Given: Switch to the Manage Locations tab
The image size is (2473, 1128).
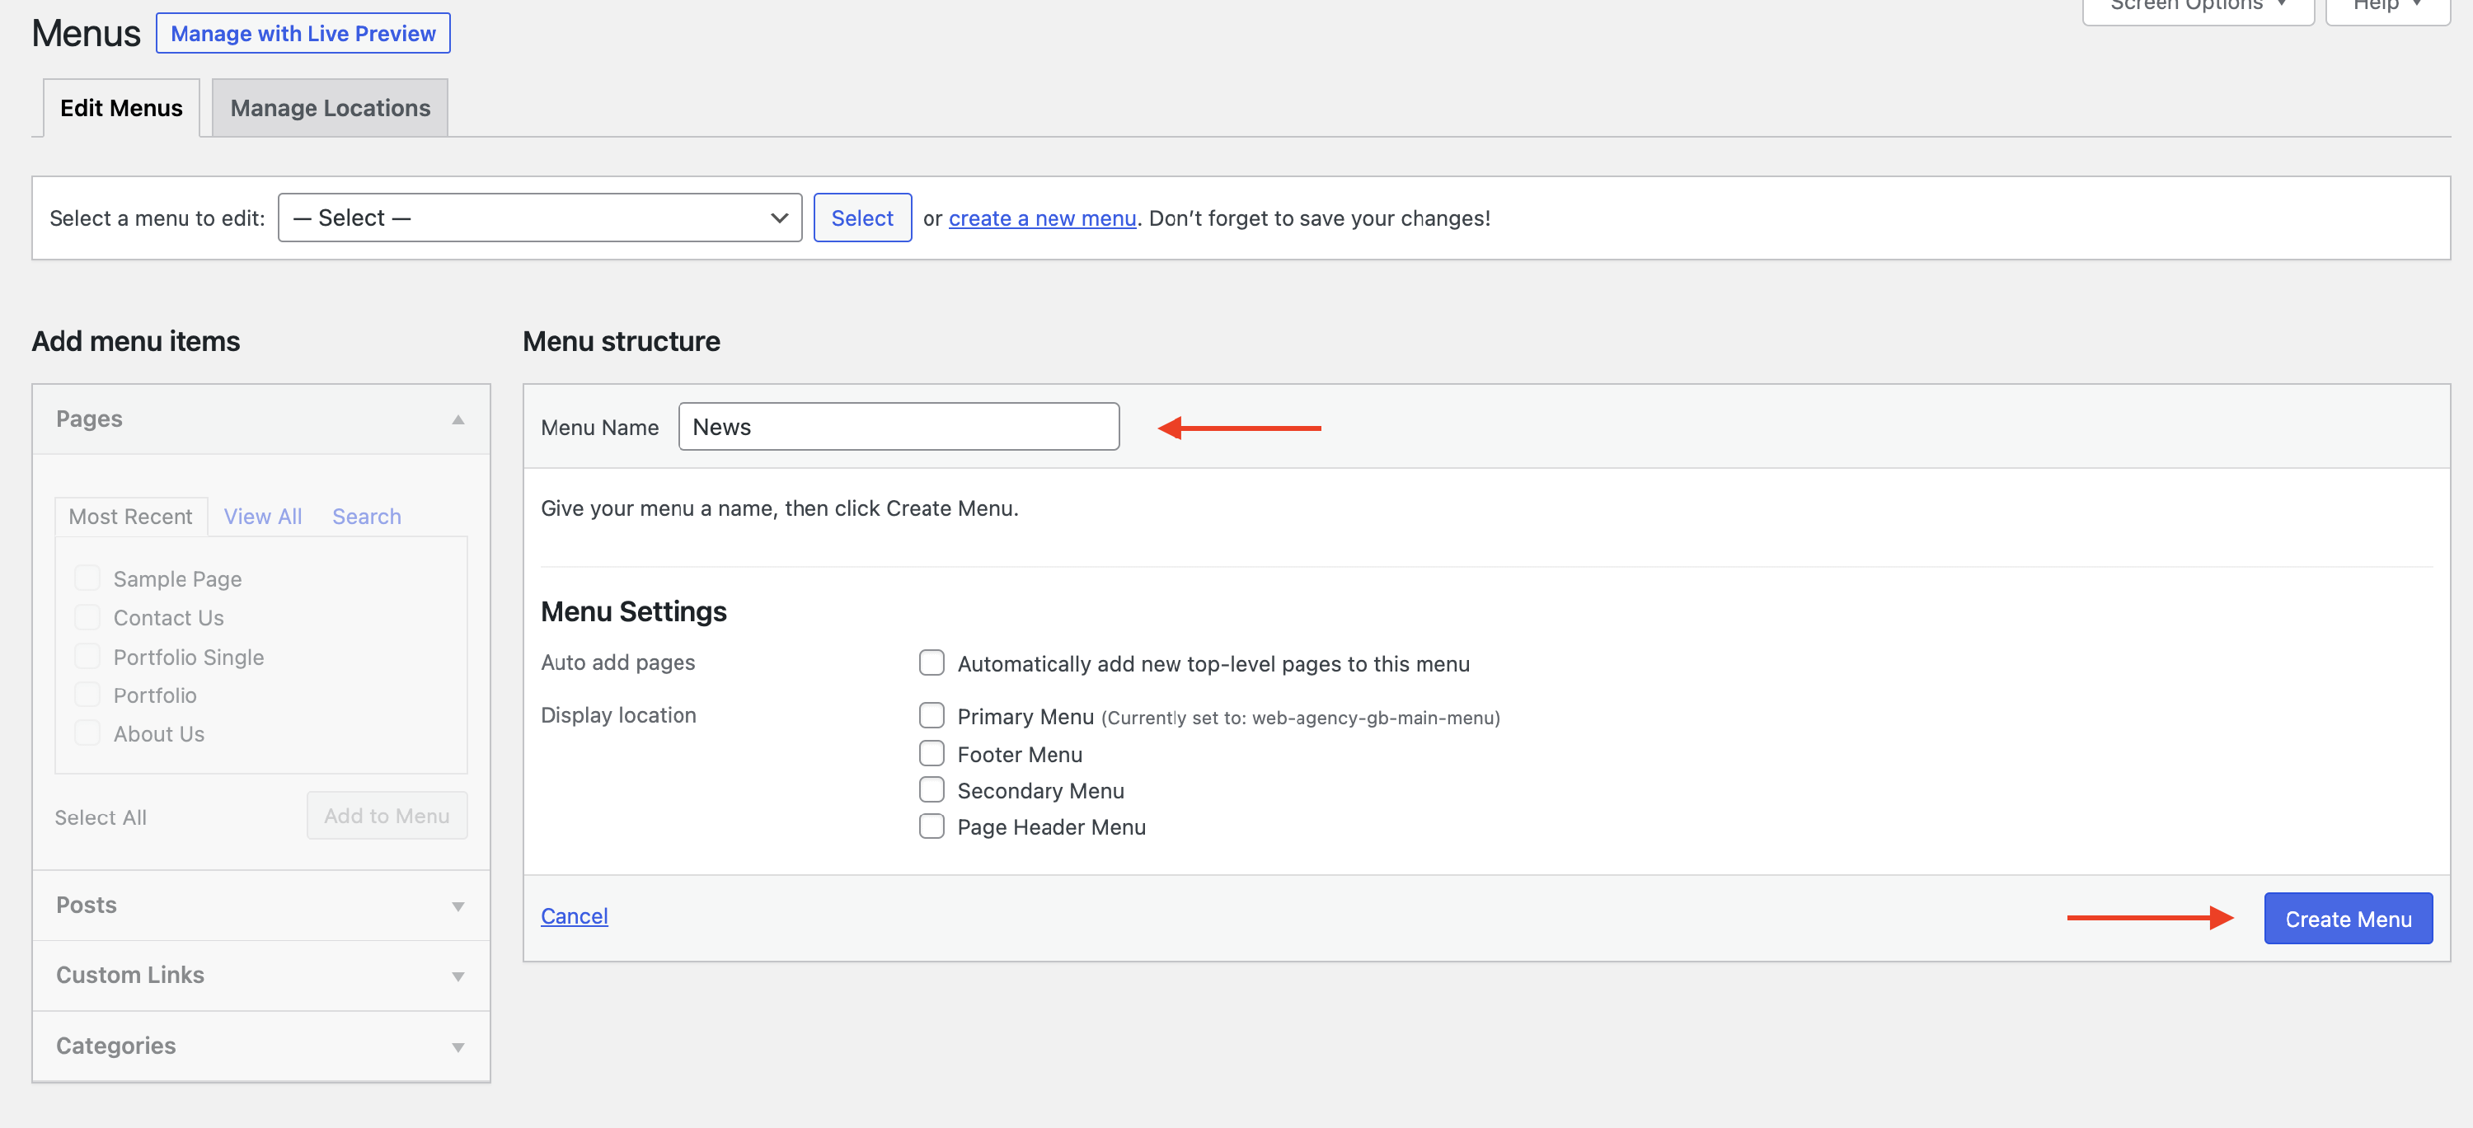Looking at the screenshot, I should pyautogui.click(x=329, y=109).
